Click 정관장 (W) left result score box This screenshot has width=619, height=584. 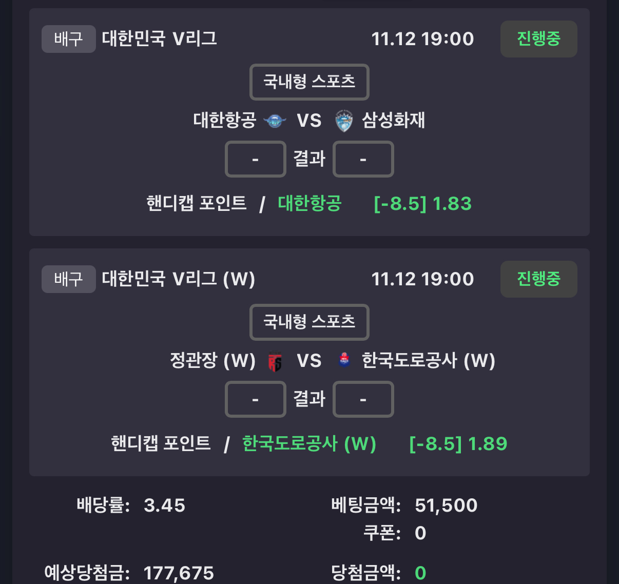tap(255, 399)
